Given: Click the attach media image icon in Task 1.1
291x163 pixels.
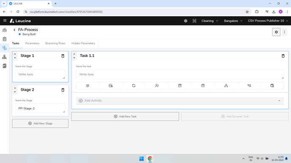Looking at the screenshot, I should [111, 86].
